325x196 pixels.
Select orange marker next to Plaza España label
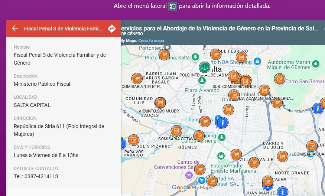(x=164, y=55)
